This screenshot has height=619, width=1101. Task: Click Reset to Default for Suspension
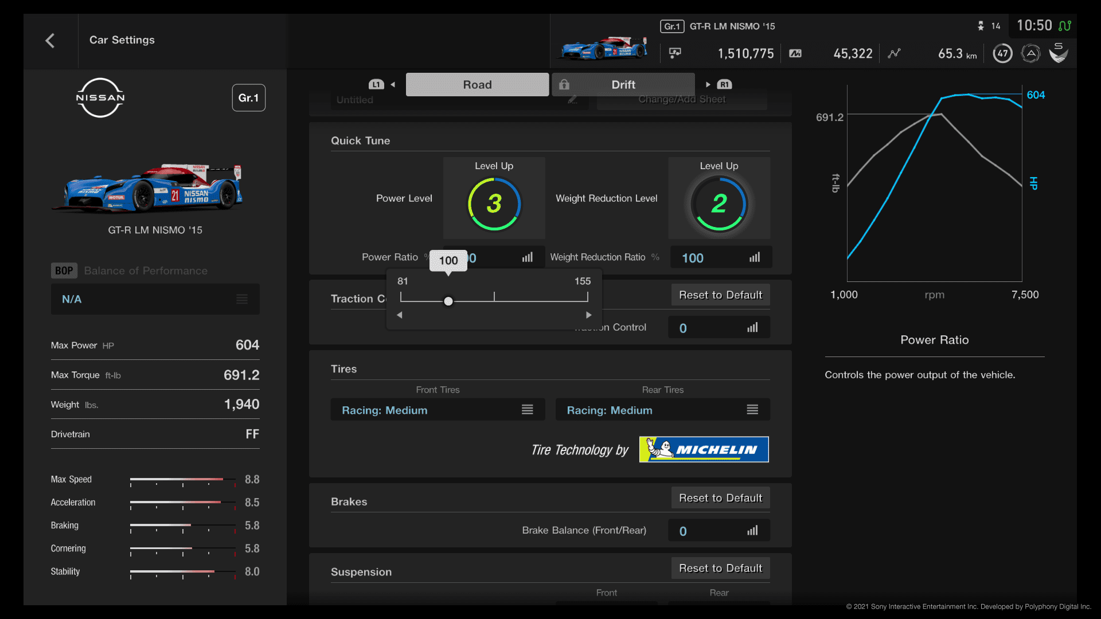pos(720,567)
